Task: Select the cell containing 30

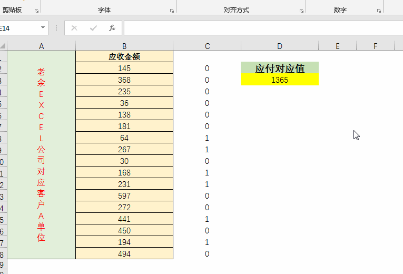Action: tap(124, 161)
